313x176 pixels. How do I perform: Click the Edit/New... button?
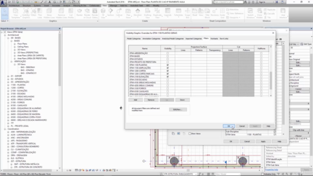pos(178,110)
